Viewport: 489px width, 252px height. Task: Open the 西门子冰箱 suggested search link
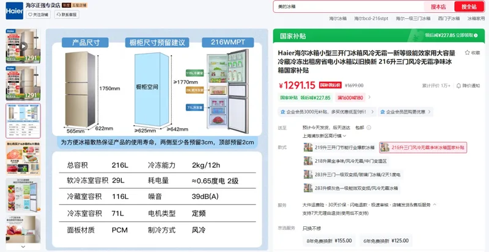(449, 18)
